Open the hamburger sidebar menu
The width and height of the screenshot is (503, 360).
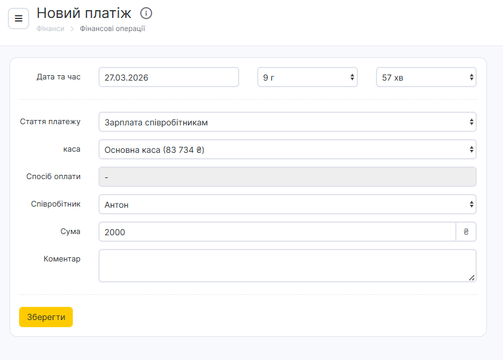(x=18, y=19)
